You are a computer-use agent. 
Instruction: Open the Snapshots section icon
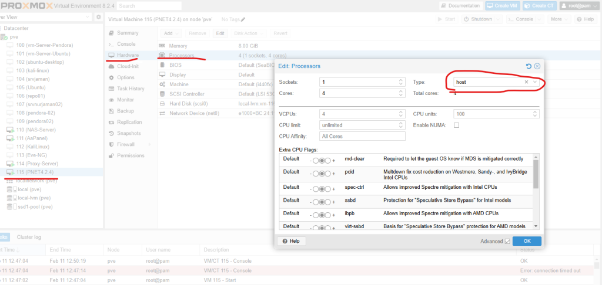112,133
